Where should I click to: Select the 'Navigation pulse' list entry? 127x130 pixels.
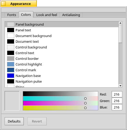(62, 81)
